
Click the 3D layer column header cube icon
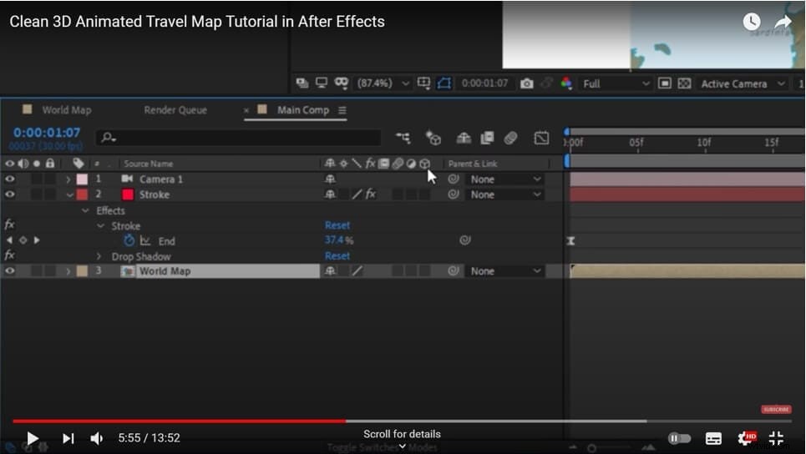(424, 164)
